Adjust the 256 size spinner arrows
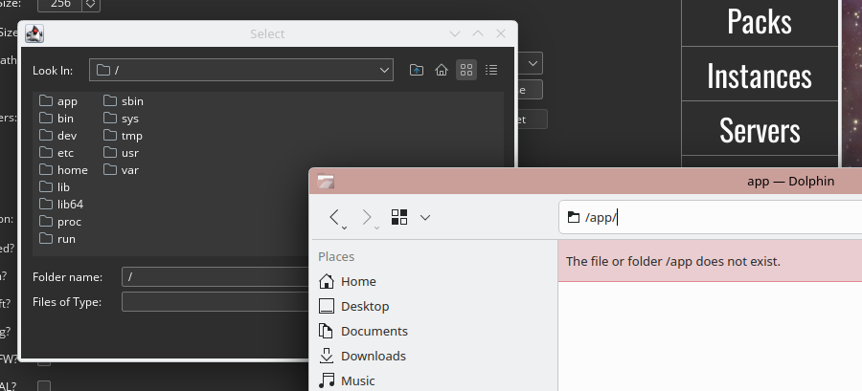The width and height of the screenshot is (862, 391). tap(91, 5)
